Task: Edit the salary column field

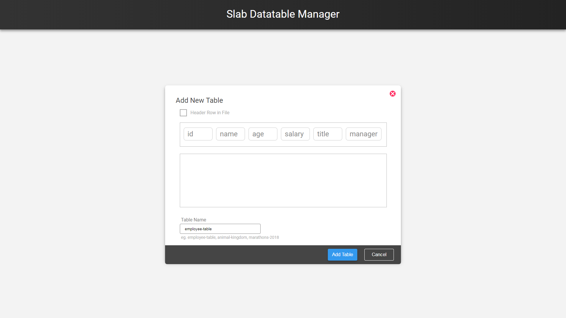Action: (295, 134)
